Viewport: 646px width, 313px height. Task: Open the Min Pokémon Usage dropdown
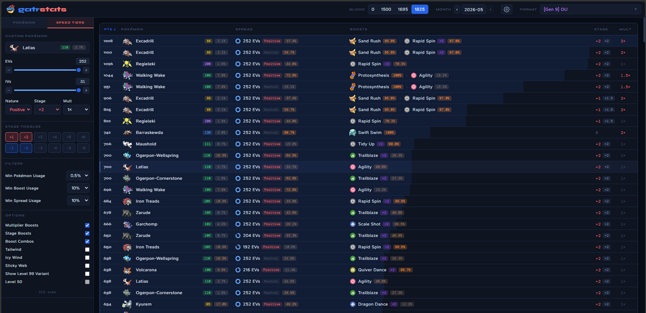[x=78, y=176]
